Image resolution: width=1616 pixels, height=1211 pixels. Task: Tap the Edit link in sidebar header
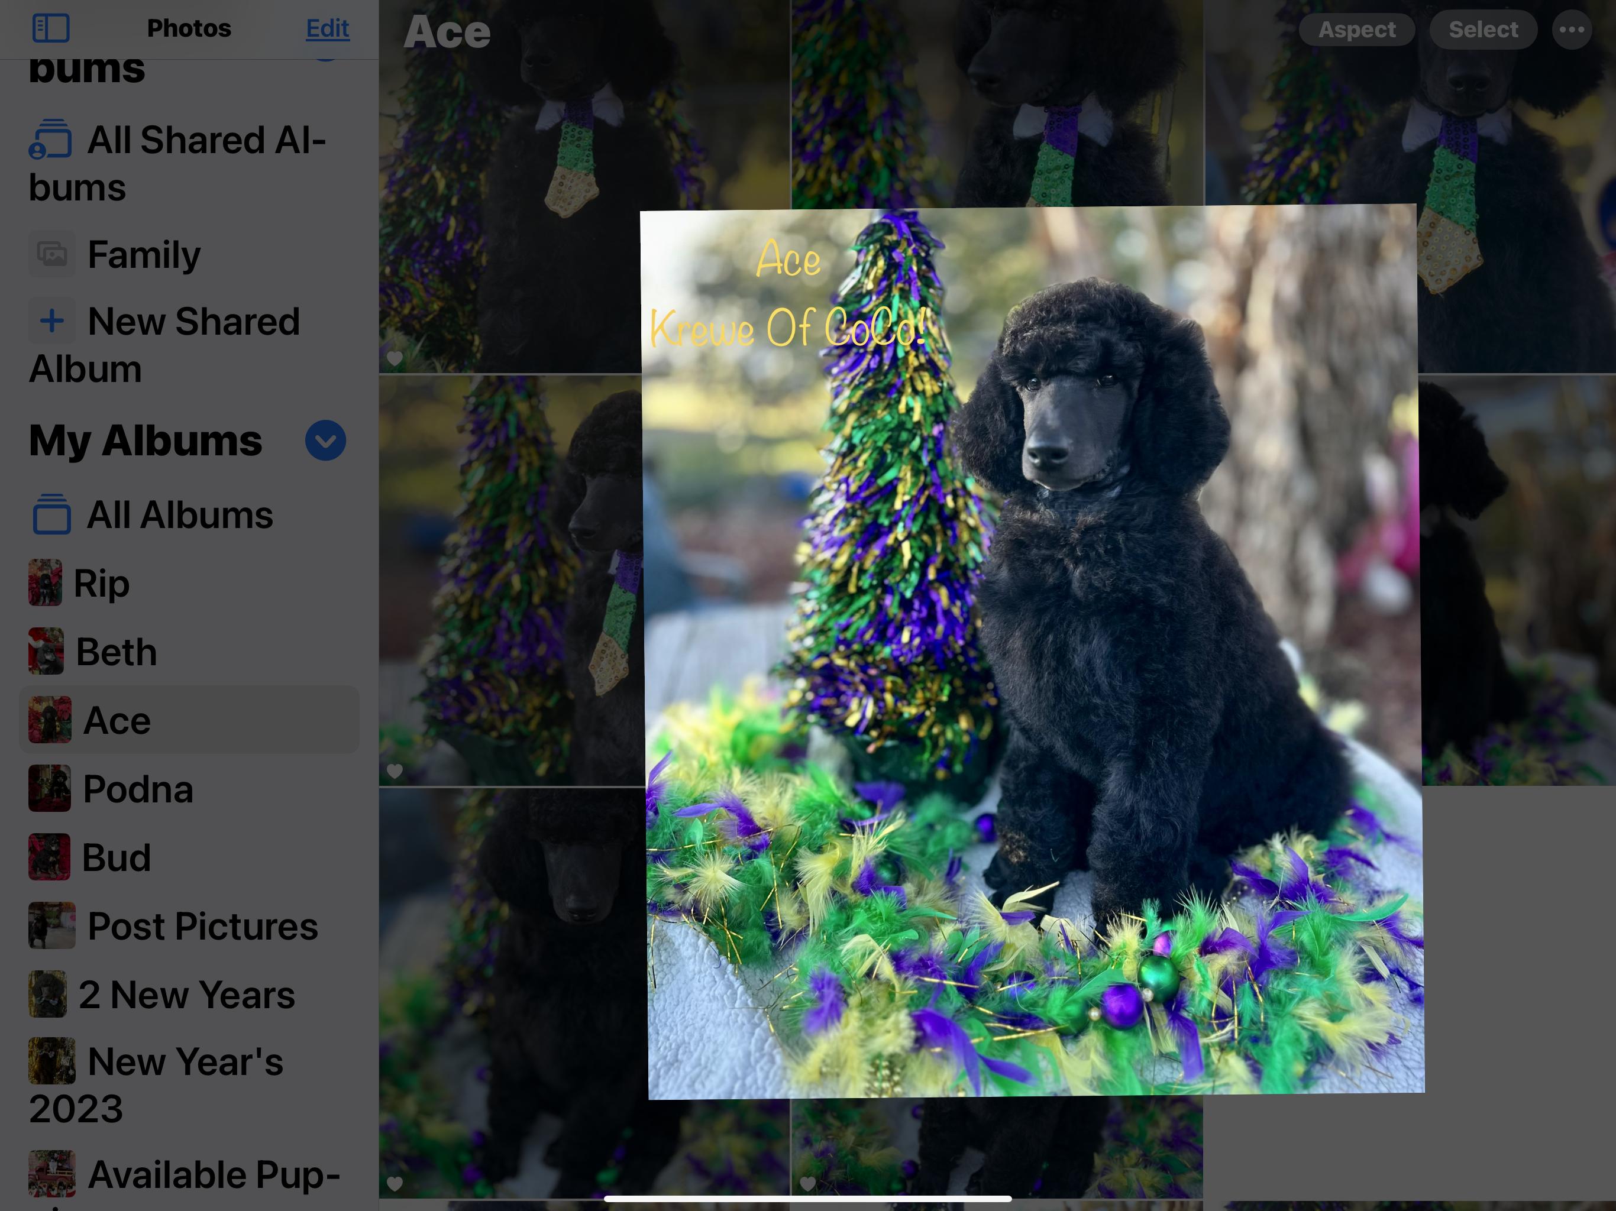point(327,28)
